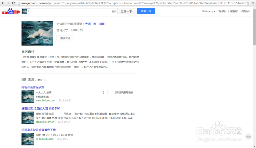Click the 油画 guess keyword

(x=102, y=24)
